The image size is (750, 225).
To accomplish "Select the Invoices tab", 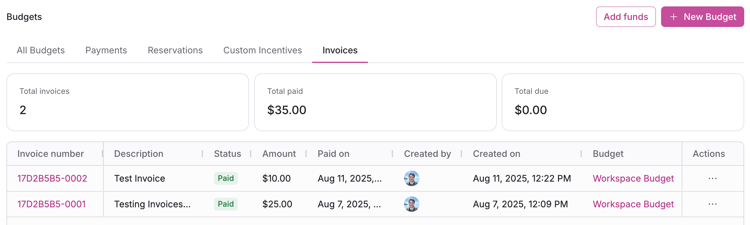I will tap(340, 50).
